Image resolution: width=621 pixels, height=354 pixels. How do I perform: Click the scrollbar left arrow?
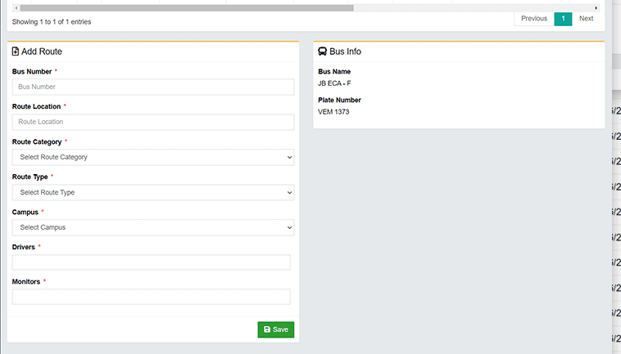(x=16, y=8)
